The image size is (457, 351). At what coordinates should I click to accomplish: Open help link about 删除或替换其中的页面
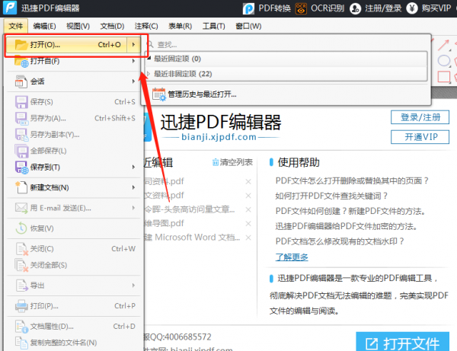(352, 181)
